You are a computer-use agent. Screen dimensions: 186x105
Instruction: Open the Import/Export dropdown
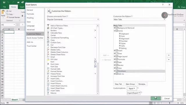pos(133,93)
